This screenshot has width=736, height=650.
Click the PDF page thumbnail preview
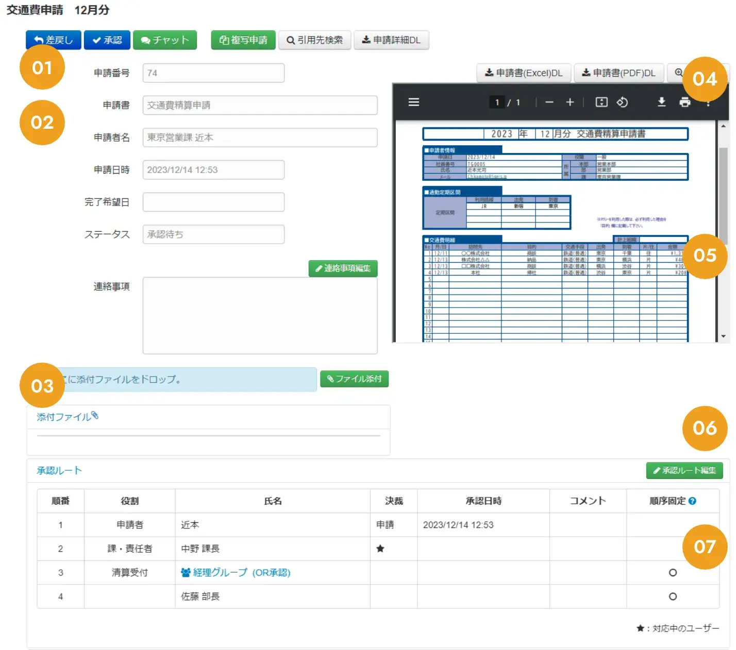point(556,232)
